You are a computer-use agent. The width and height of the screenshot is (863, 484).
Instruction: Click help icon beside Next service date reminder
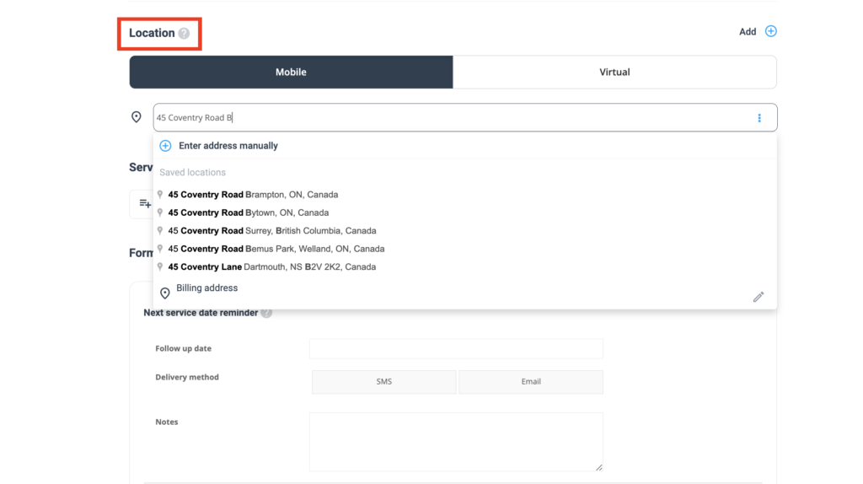pos(266,313)
